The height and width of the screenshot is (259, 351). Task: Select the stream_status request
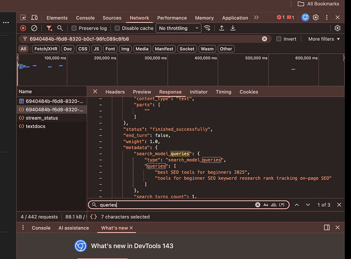41,118
